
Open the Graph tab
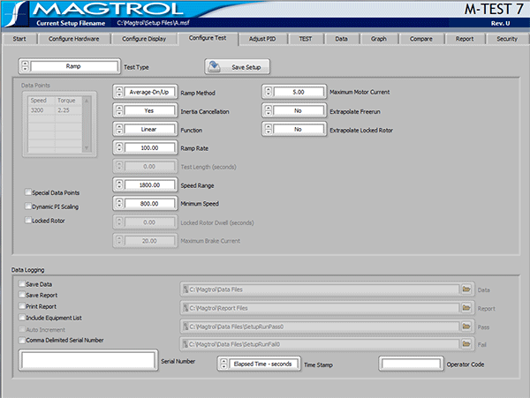coord(379,39)
